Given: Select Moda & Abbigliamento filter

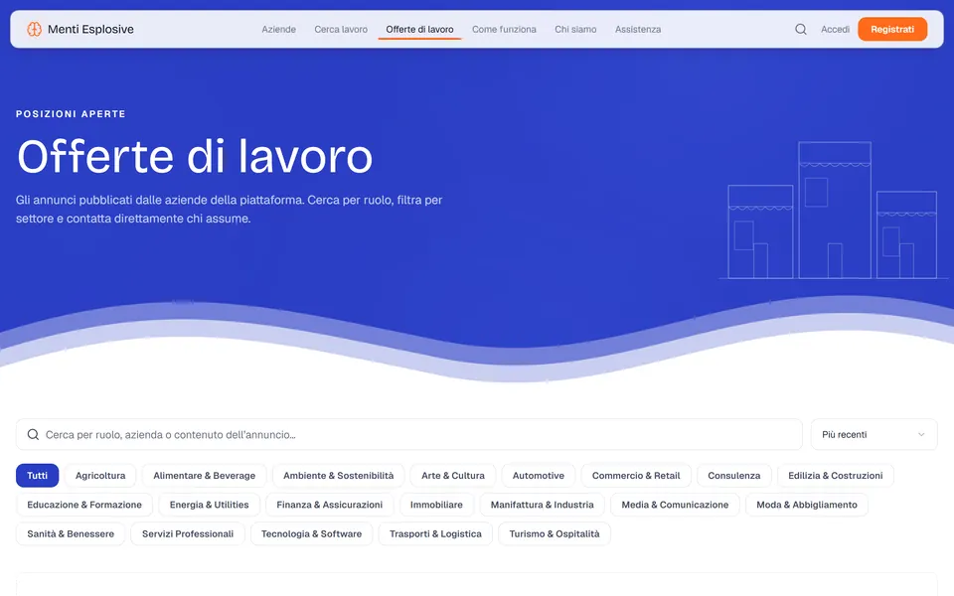Looking at the screenshot, I should click(807, 505).
